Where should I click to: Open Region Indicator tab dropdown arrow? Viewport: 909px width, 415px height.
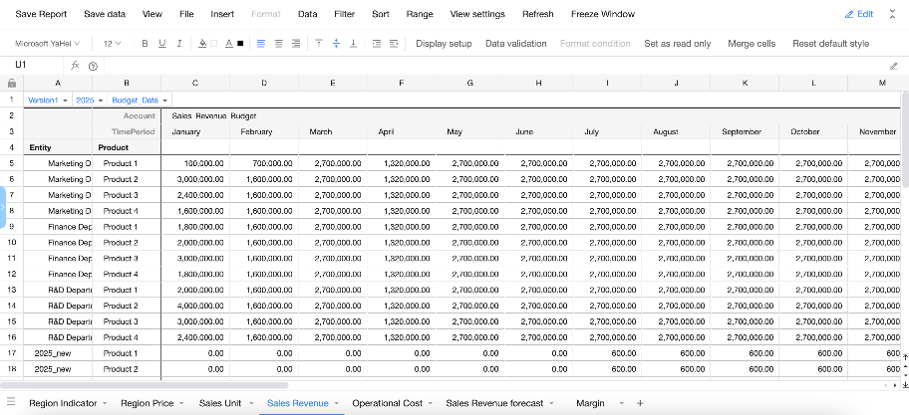click(x=105, y=403)
